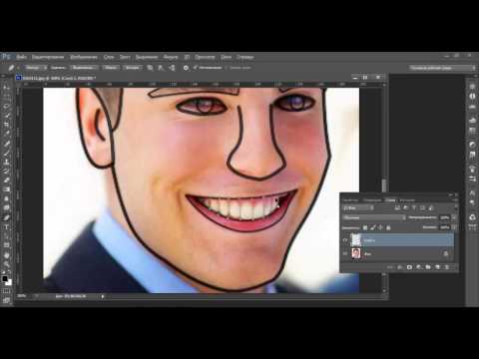Click the path alignment icon in options bar

161,68
